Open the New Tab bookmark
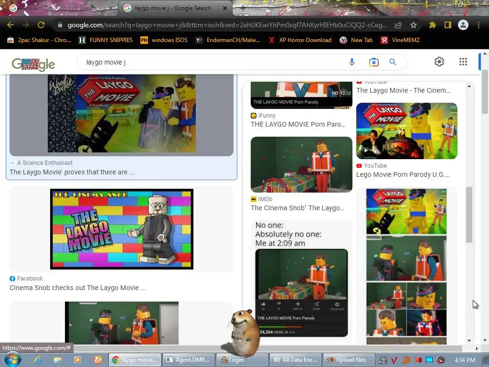The height and width of the screenshot is (367, 489). (356, 40)
